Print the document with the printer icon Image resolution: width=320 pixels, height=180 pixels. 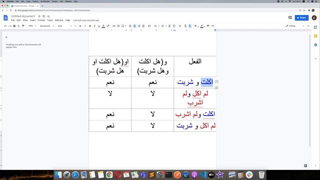(x=14, y=26)
